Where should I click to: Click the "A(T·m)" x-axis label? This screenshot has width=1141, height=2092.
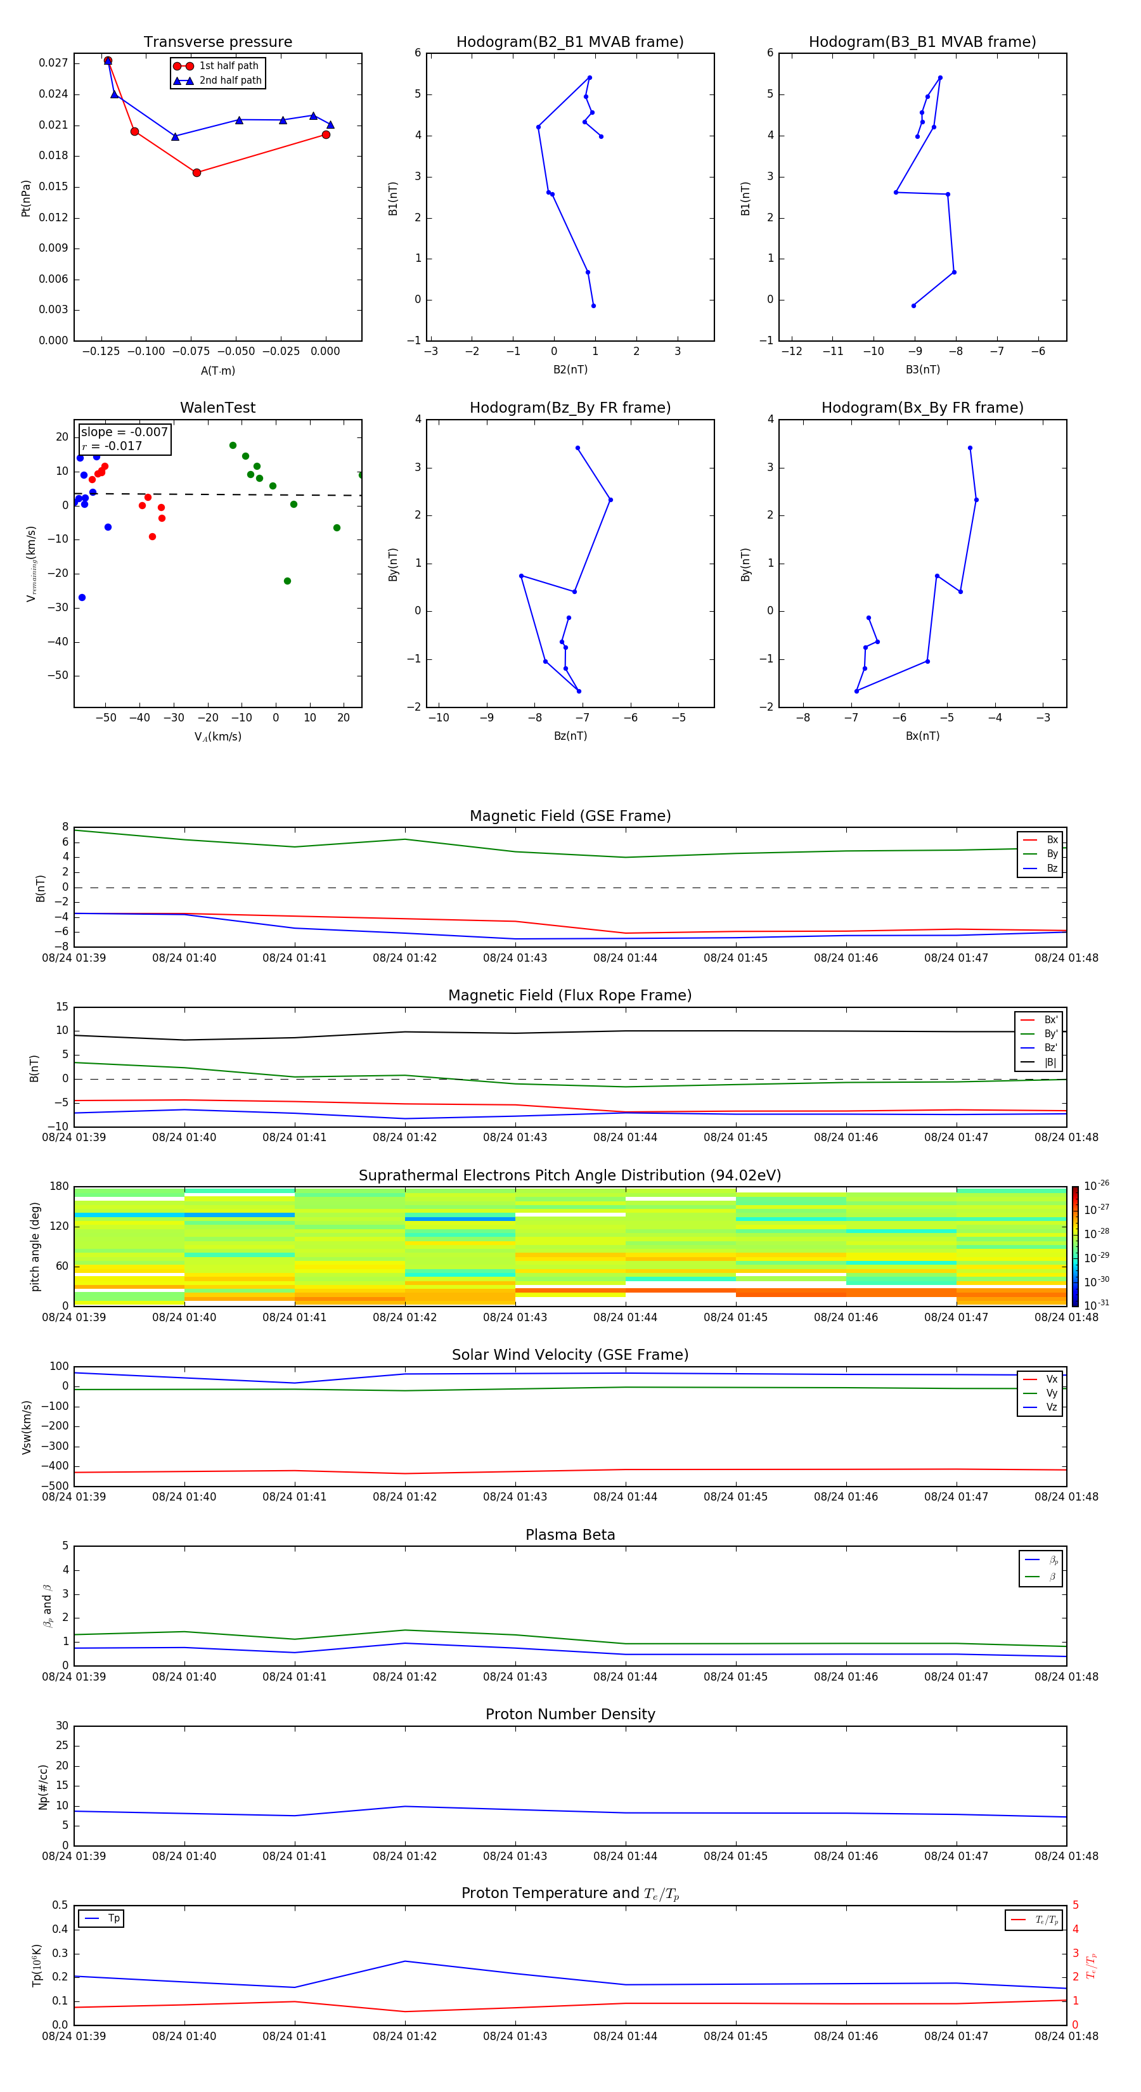tap(217, 370)
